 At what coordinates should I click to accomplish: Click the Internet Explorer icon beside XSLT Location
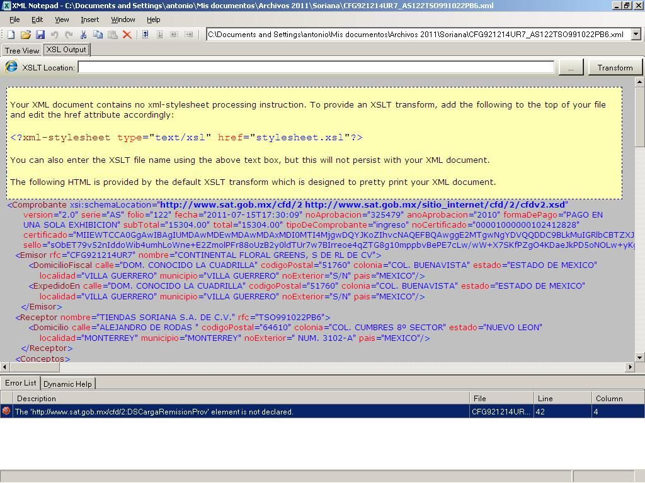pyautogui.click(x=11, y=67)
